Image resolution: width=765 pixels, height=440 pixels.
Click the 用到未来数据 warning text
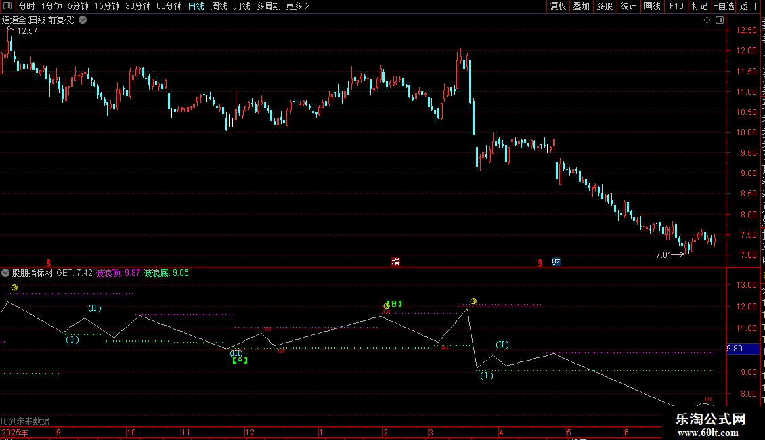[25, 421]
